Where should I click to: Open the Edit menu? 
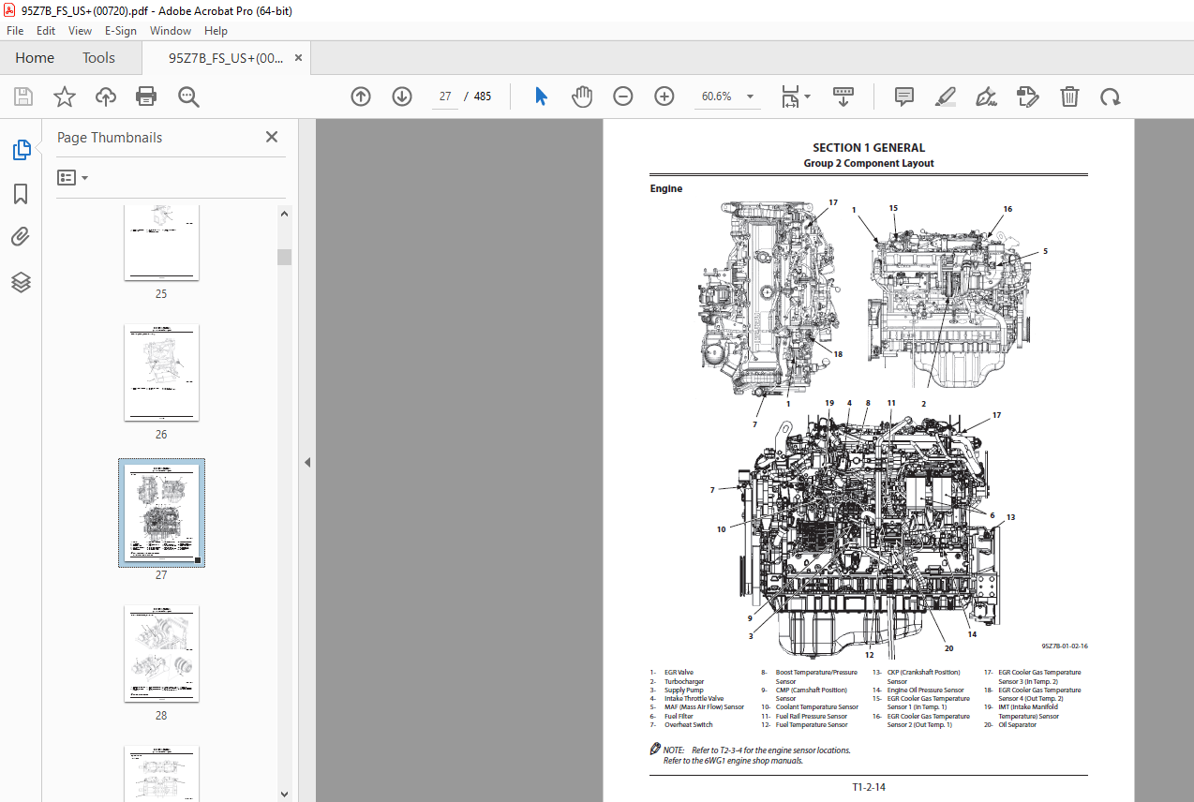[46, 30]
